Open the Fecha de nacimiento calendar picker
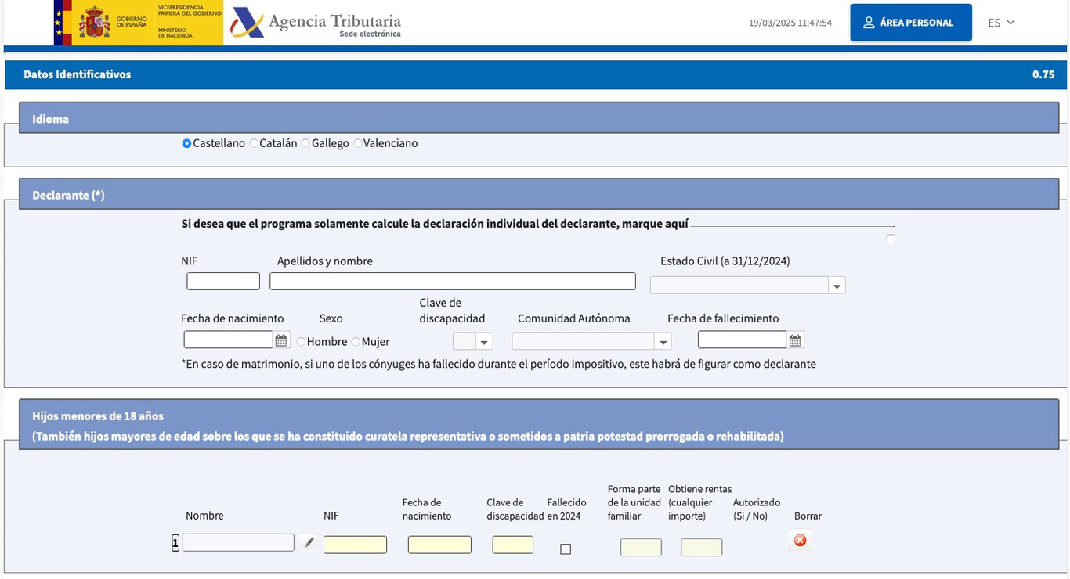 (x=281, y=340)
